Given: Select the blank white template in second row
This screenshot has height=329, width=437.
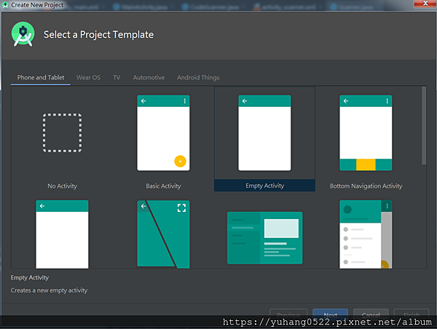Looking at the screenshot, I should pyautogui.click(x=62, y=234).
